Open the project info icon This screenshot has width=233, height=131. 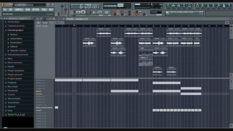[x=224, y=6]
